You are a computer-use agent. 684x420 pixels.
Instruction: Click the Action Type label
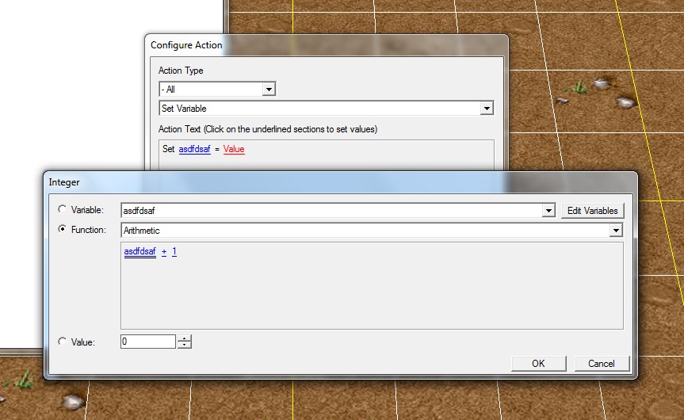coord(181,71)
